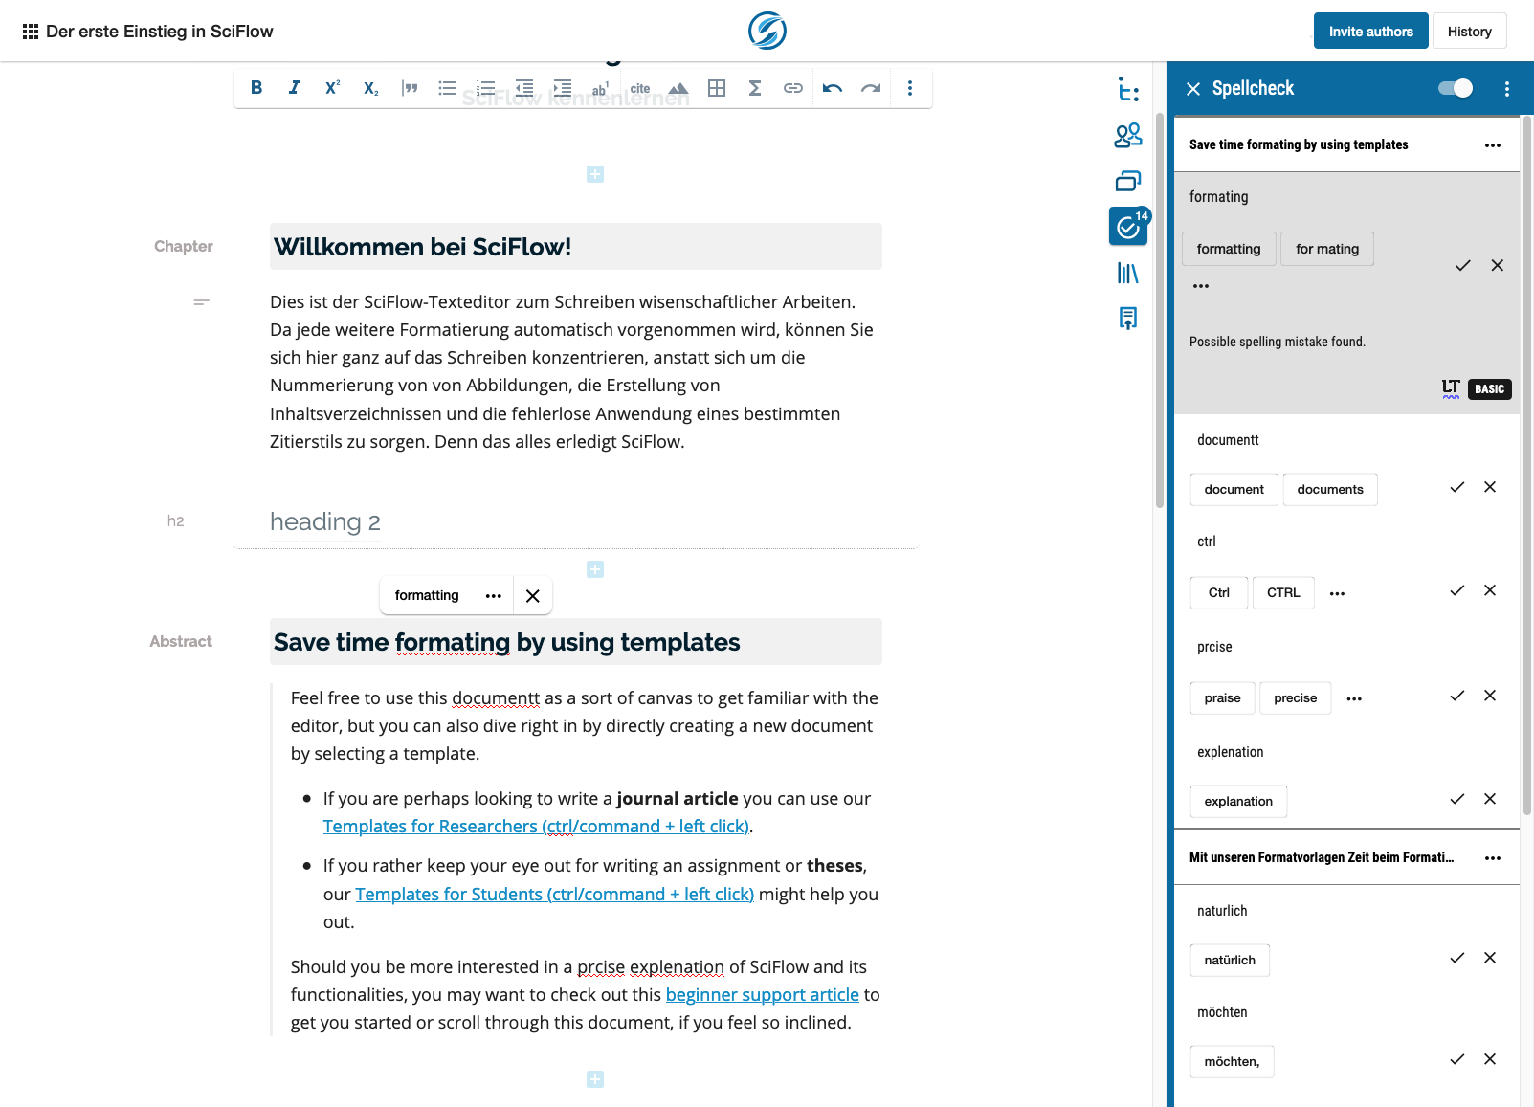
Task: Open the app grid menu top left
Action: [30, 31]
